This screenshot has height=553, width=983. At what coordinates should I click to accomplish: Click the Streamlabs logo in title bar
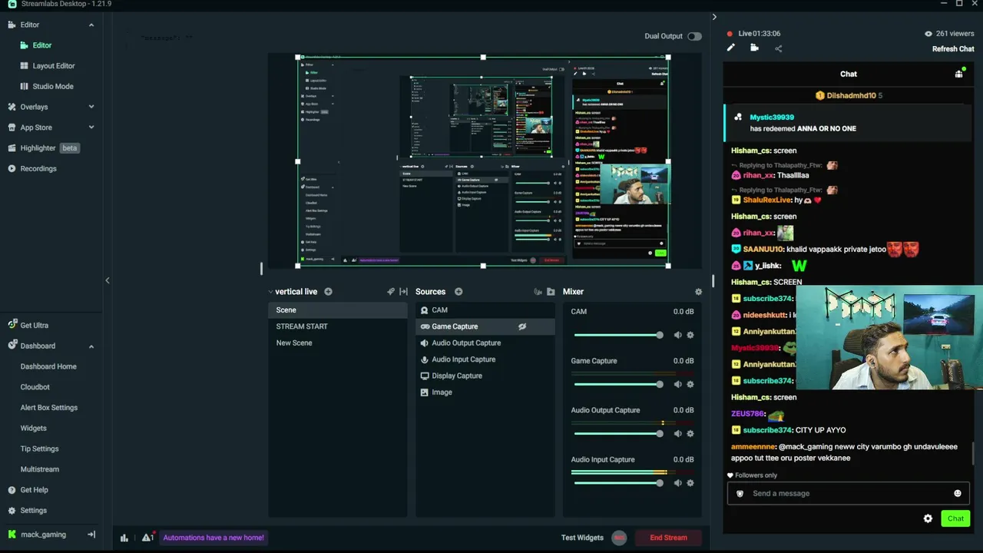pos(12,4)
